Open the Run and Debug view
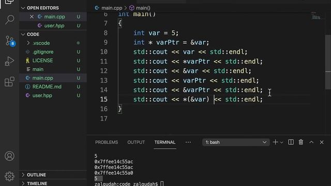 9,61
